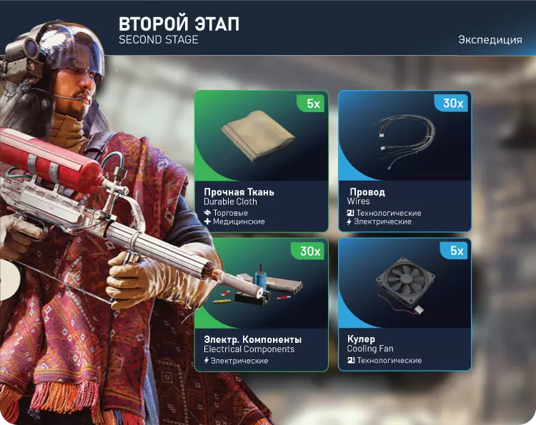The width and height of the screenshot is (536, 425).
Task: Click the 30x badge on Wires card
Action: (452, 103)
